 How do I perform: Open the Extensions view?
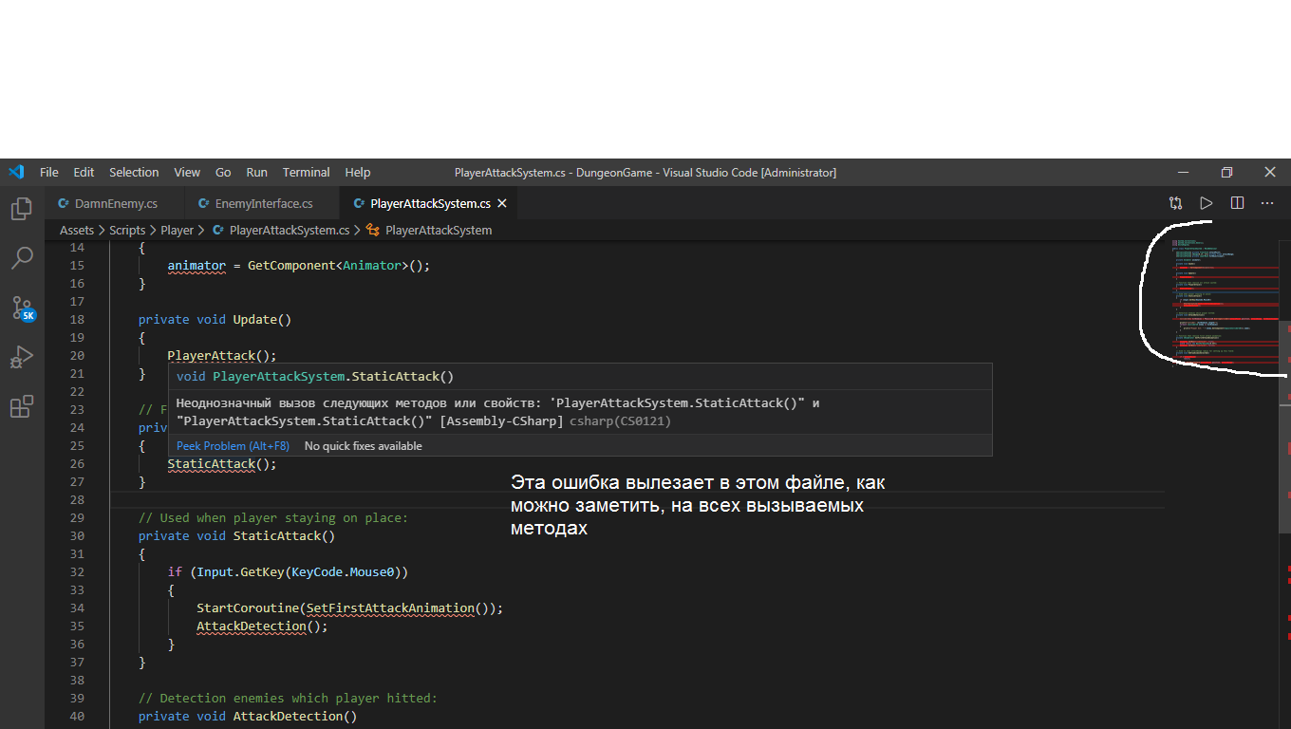click(22, 407)
